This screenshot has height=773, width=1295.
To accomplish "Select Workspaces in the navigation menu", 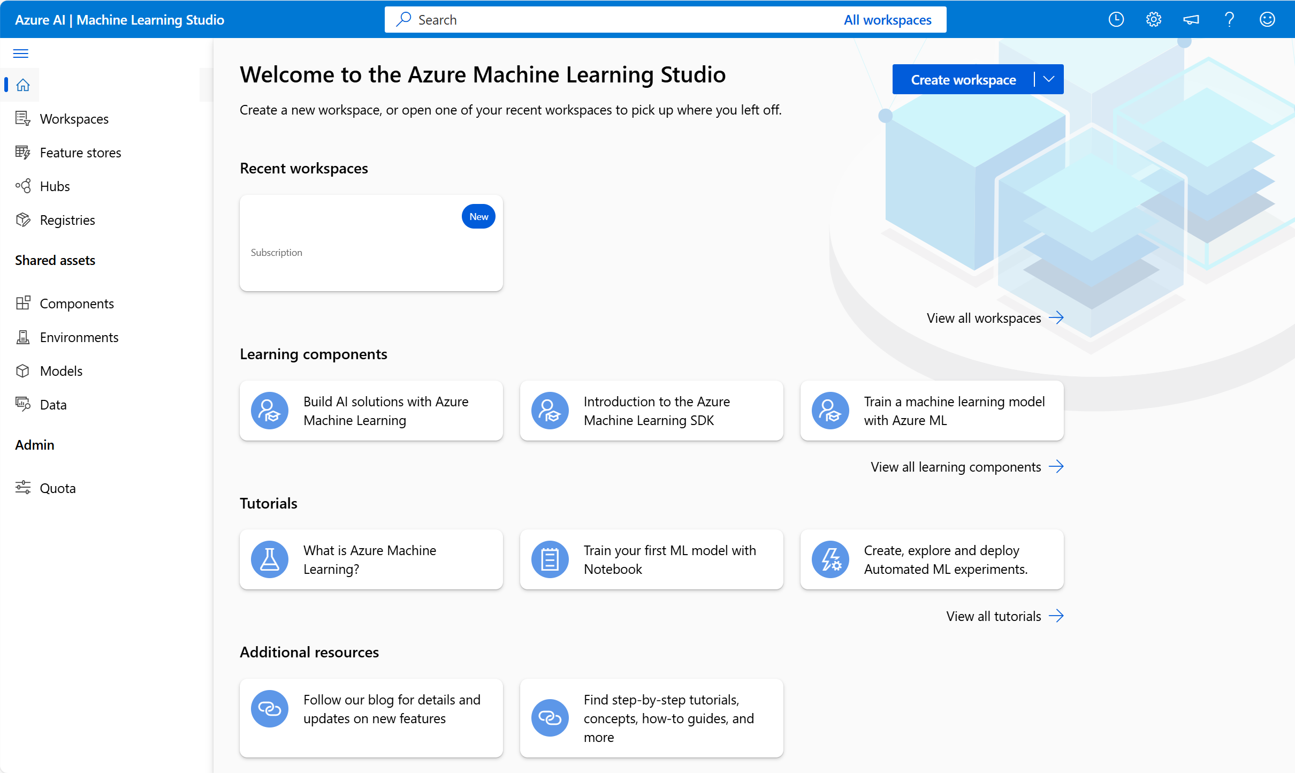I will coord(74,118).
